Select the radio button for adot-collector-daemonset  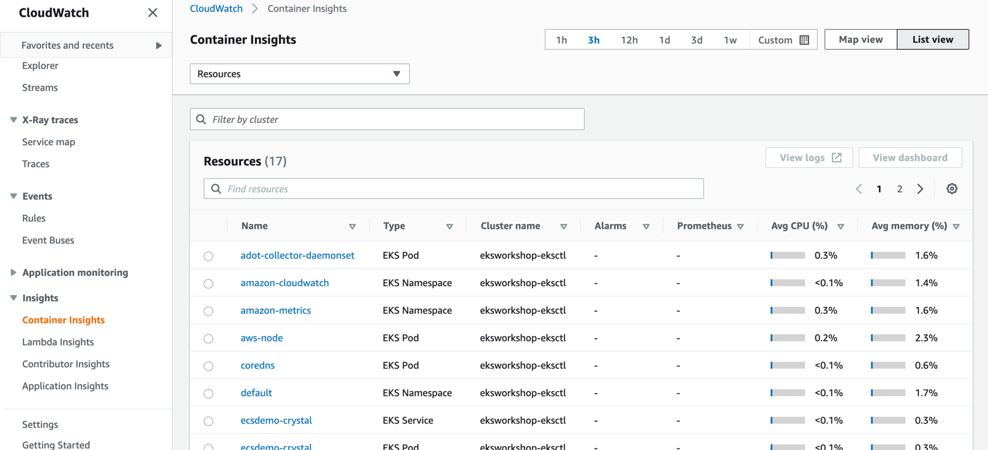(209, 255)
